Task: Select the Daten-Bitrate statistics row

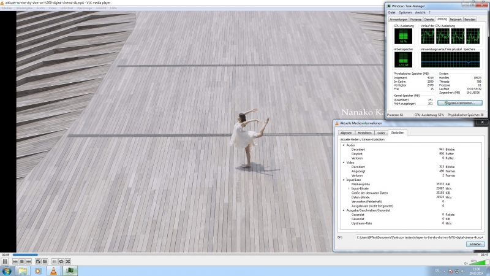Action: (x=412, y=197)
